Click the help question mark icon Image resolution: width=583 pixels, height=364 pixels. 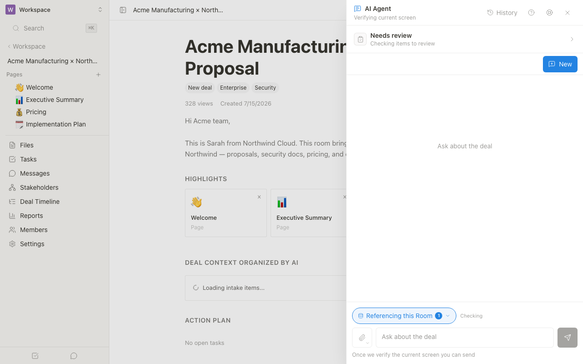coord(531,13)
